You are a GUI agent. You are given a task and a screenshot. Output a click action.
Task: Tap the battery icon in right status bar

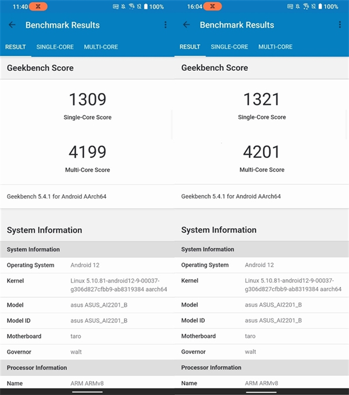click(x=318, y=6)
